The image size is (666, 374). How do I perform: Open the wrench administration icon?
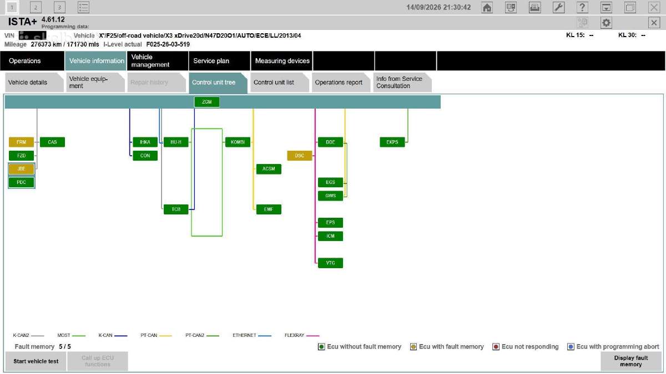[x=558, y=8]
